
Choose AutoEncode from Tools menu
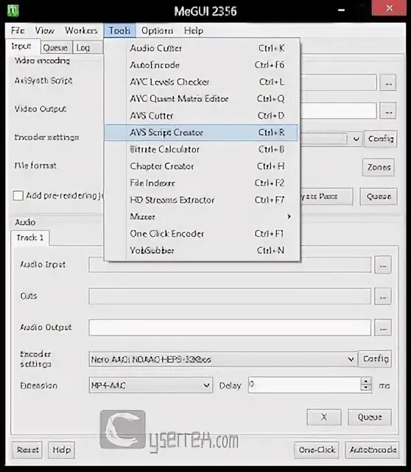tap(201, 65)
